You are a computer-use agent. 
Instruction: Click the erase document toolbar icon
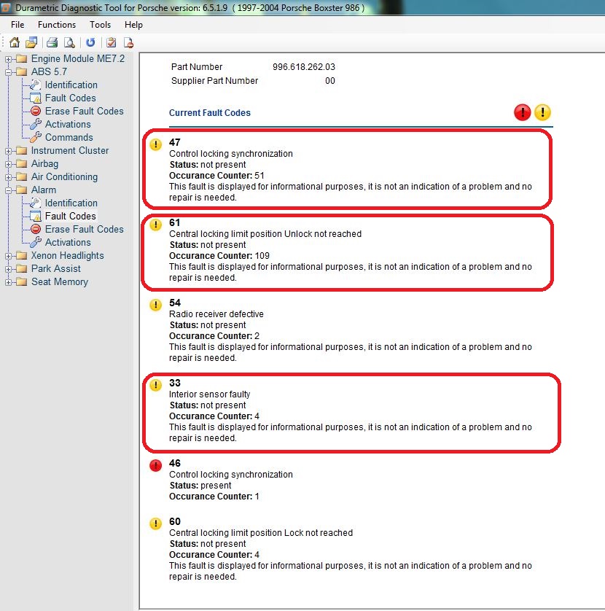pyautogui.click(x=128, y=42)
